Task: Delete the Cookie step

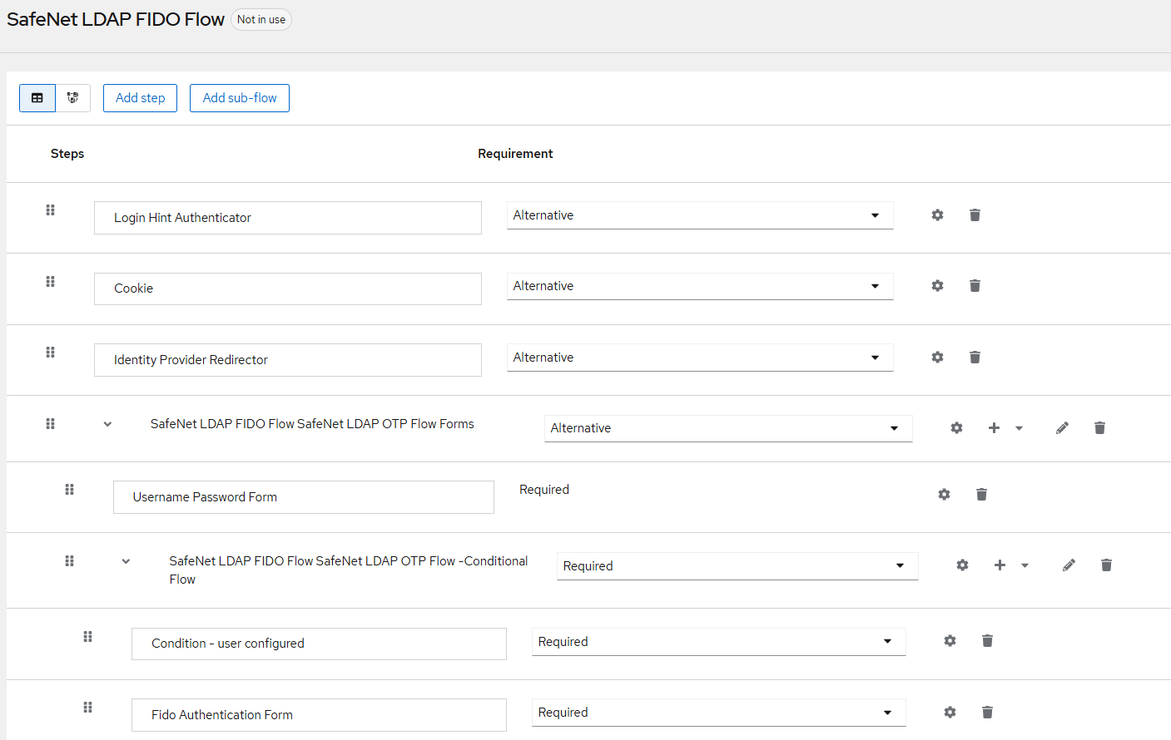Action: [x=975, y=286]
